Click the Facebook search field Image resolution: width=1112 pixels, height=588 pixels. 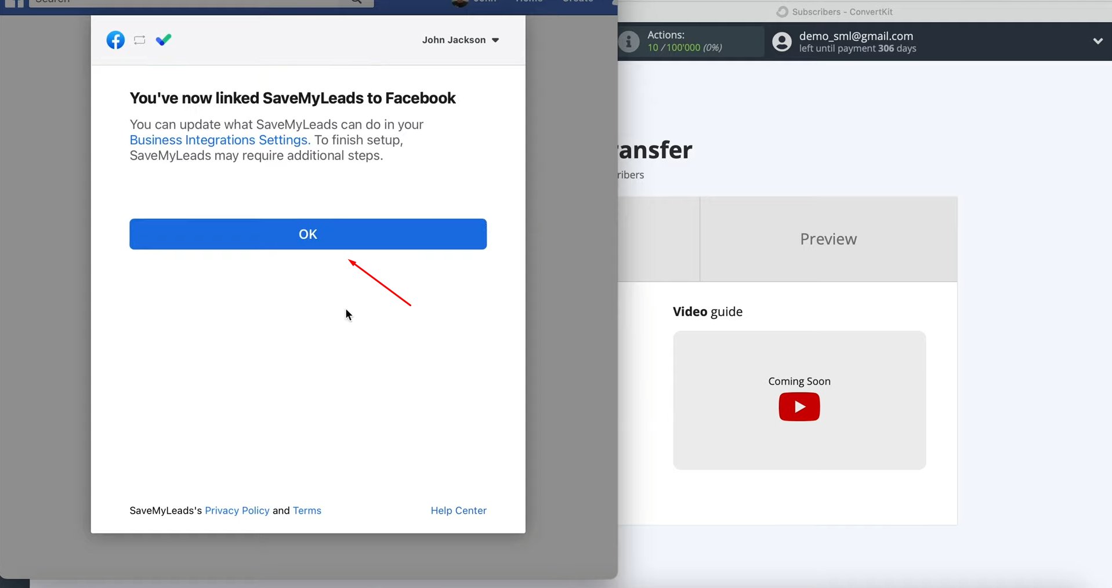pyautogui.click(x=201, y=3)
